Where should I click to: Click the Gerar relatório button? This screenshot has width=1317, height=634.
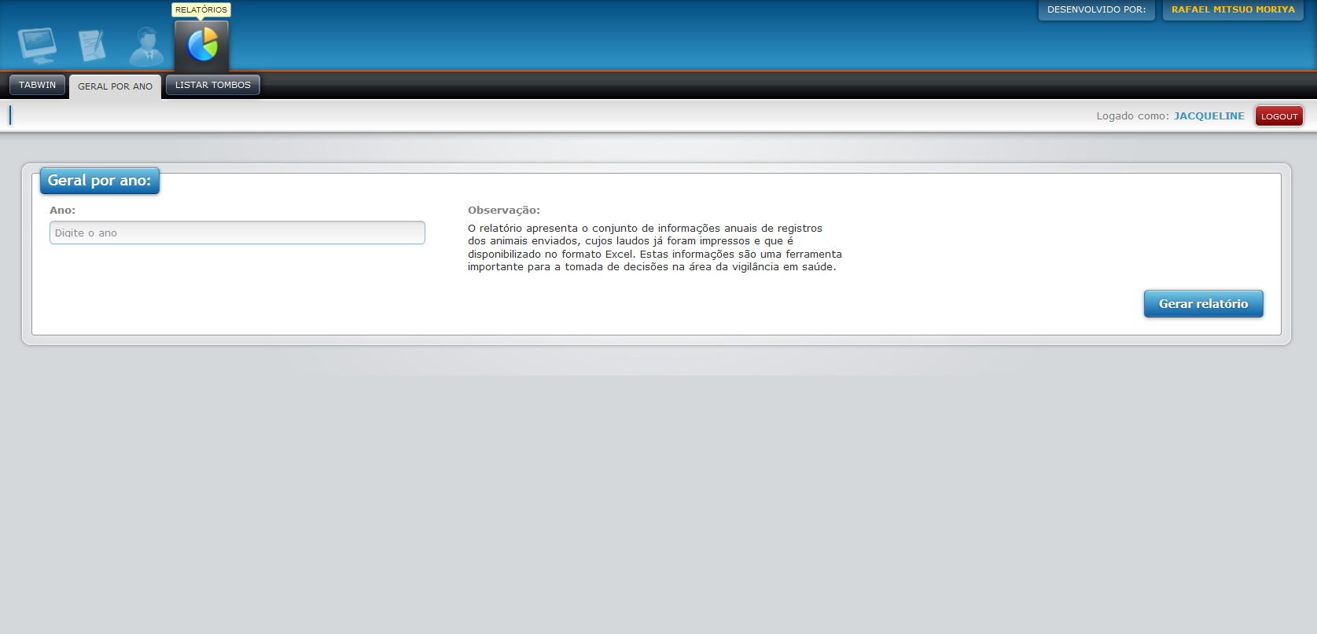[x=1203, y=304]
